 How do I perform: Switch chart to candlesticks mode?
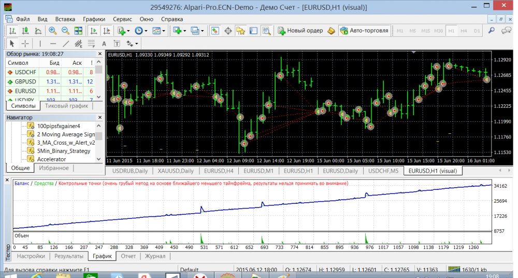[25, 31]
